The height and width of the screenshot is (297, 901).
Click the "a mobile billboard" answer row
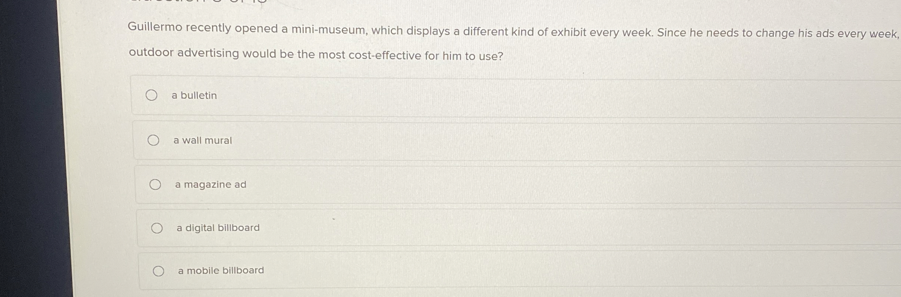334,271
